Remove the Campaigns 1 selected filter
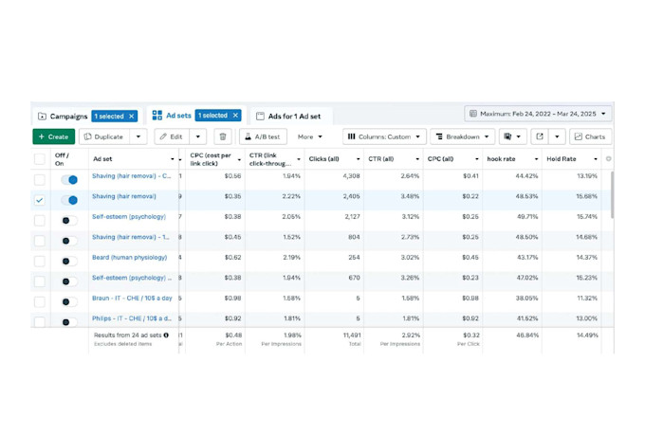 click(x=131, y=117)
